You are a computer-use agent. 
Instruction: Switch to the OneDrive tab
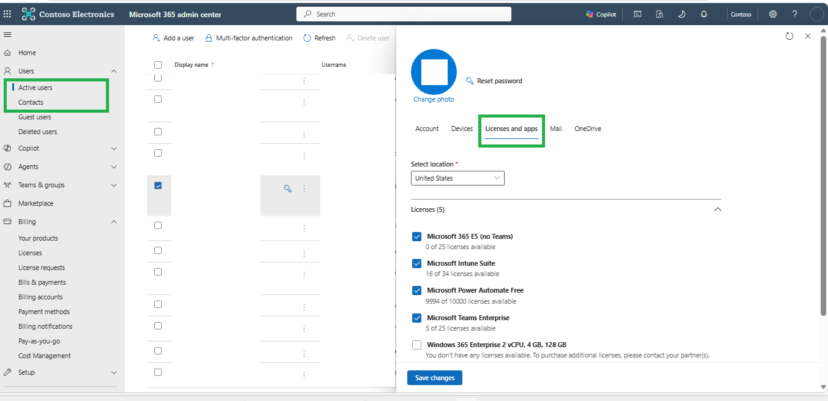pyautogui.click(x=588, y=129)
